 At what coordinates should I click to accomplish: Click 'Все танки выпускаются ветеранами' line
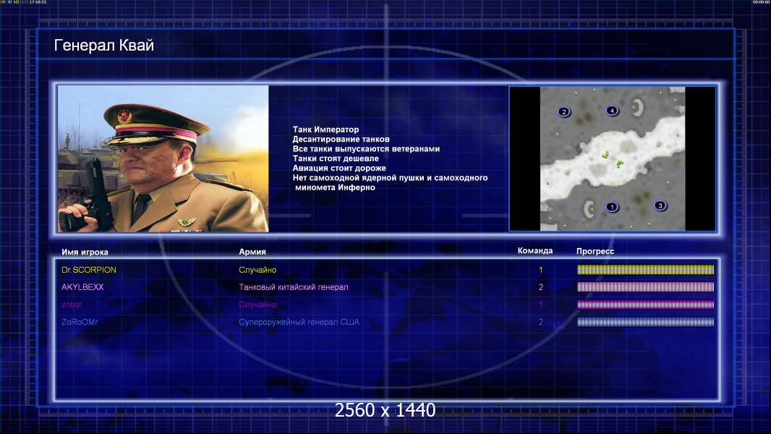(366, 148)
